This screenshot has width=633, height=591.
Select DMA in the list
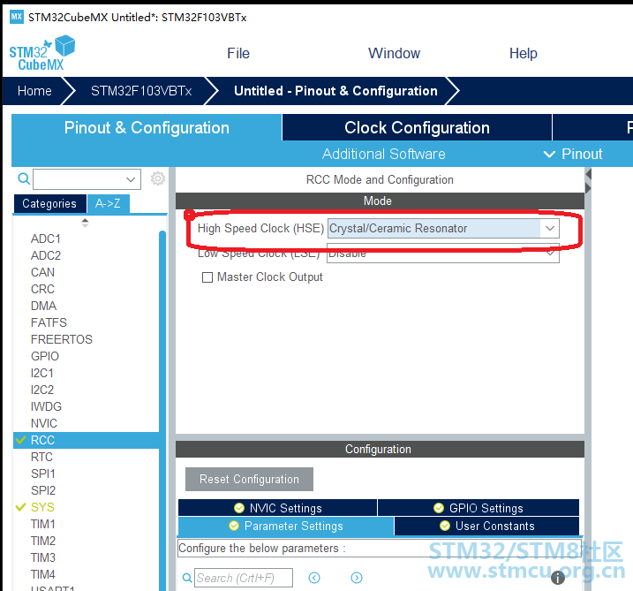(x=43, y=306)
